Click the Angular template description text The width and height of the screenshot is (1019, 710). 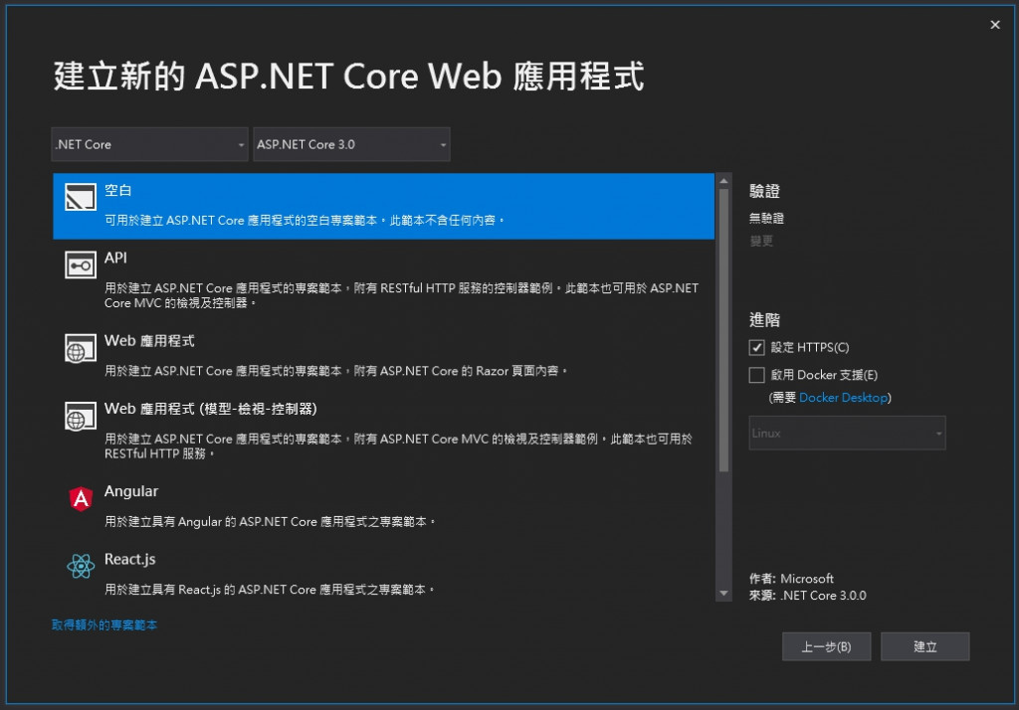pyautogui.click(x=270, y=522)
